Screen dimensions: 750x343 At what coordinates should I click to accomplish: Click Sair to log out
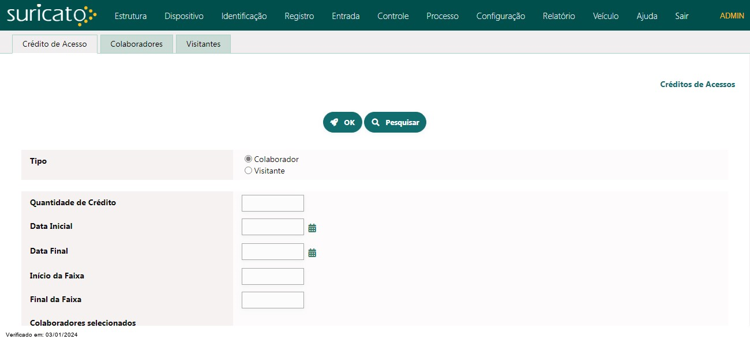point(682,16)
